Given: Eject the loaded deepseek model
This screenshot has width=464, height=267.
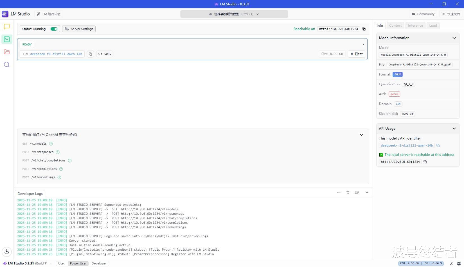Looking at the screenshot, I should pyautogui.click(x=356, y=54).
